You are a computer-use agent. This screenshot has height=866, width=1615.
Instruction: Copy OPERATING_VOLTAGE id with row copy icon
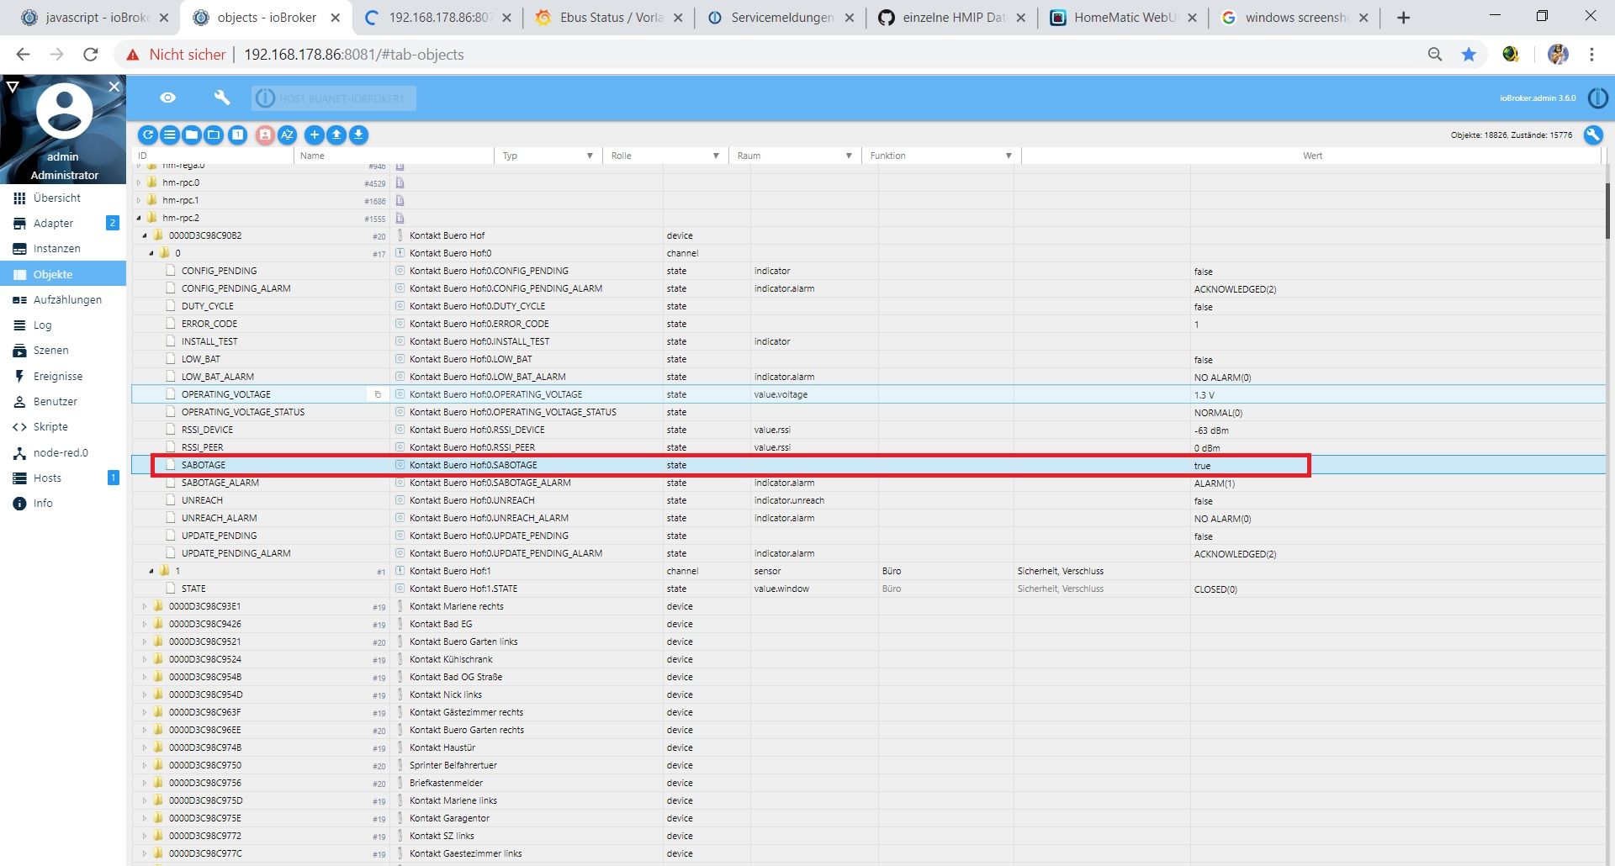(378, 394)
